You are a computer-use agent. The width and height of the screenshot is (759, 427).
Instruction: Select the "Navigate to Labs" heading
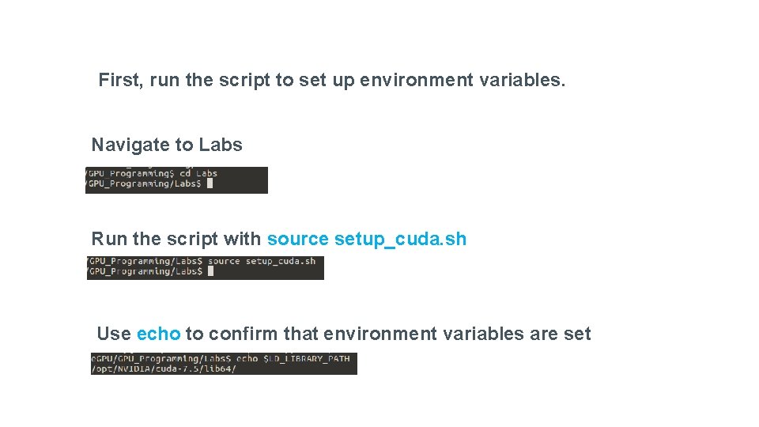(167, 145)
